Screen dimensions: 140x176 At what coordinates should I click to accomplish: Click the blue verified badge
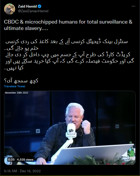click(39, 6)
